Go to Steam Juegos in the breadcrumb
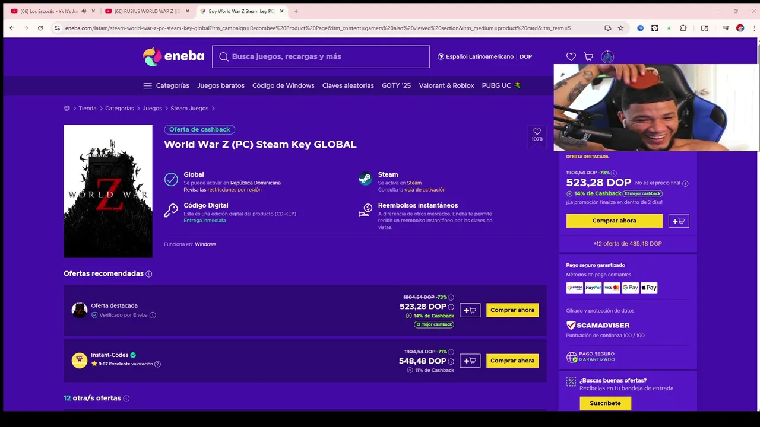The image size is (760, 427). point(189,109)
